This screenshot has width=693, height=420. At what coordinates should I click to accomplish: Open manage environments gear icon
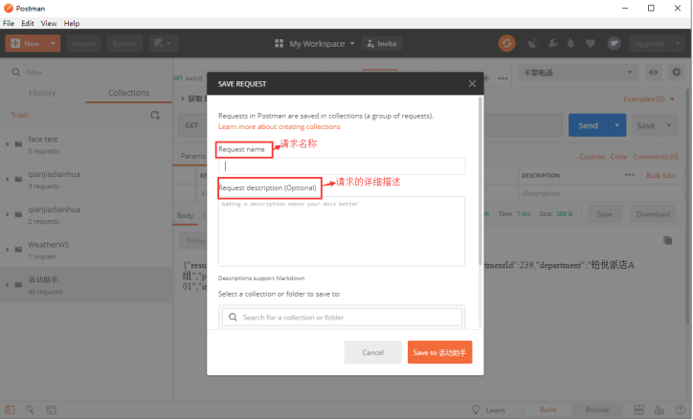pos(676,72)
